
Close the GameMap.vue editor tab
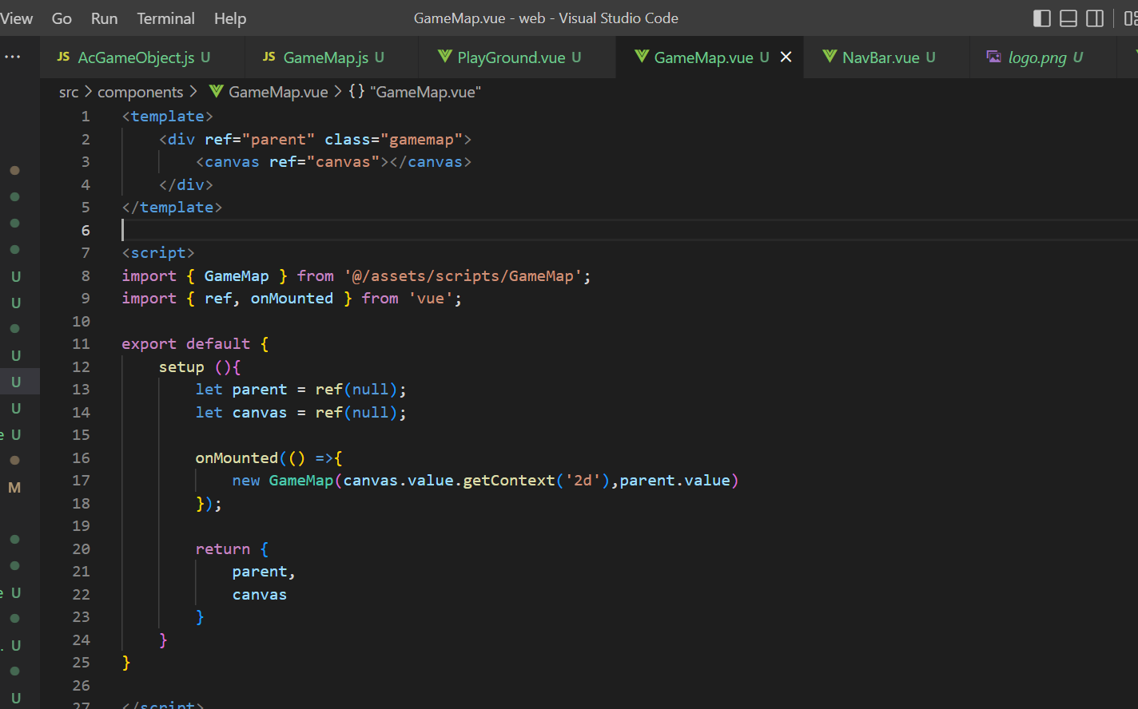[786, 57]
